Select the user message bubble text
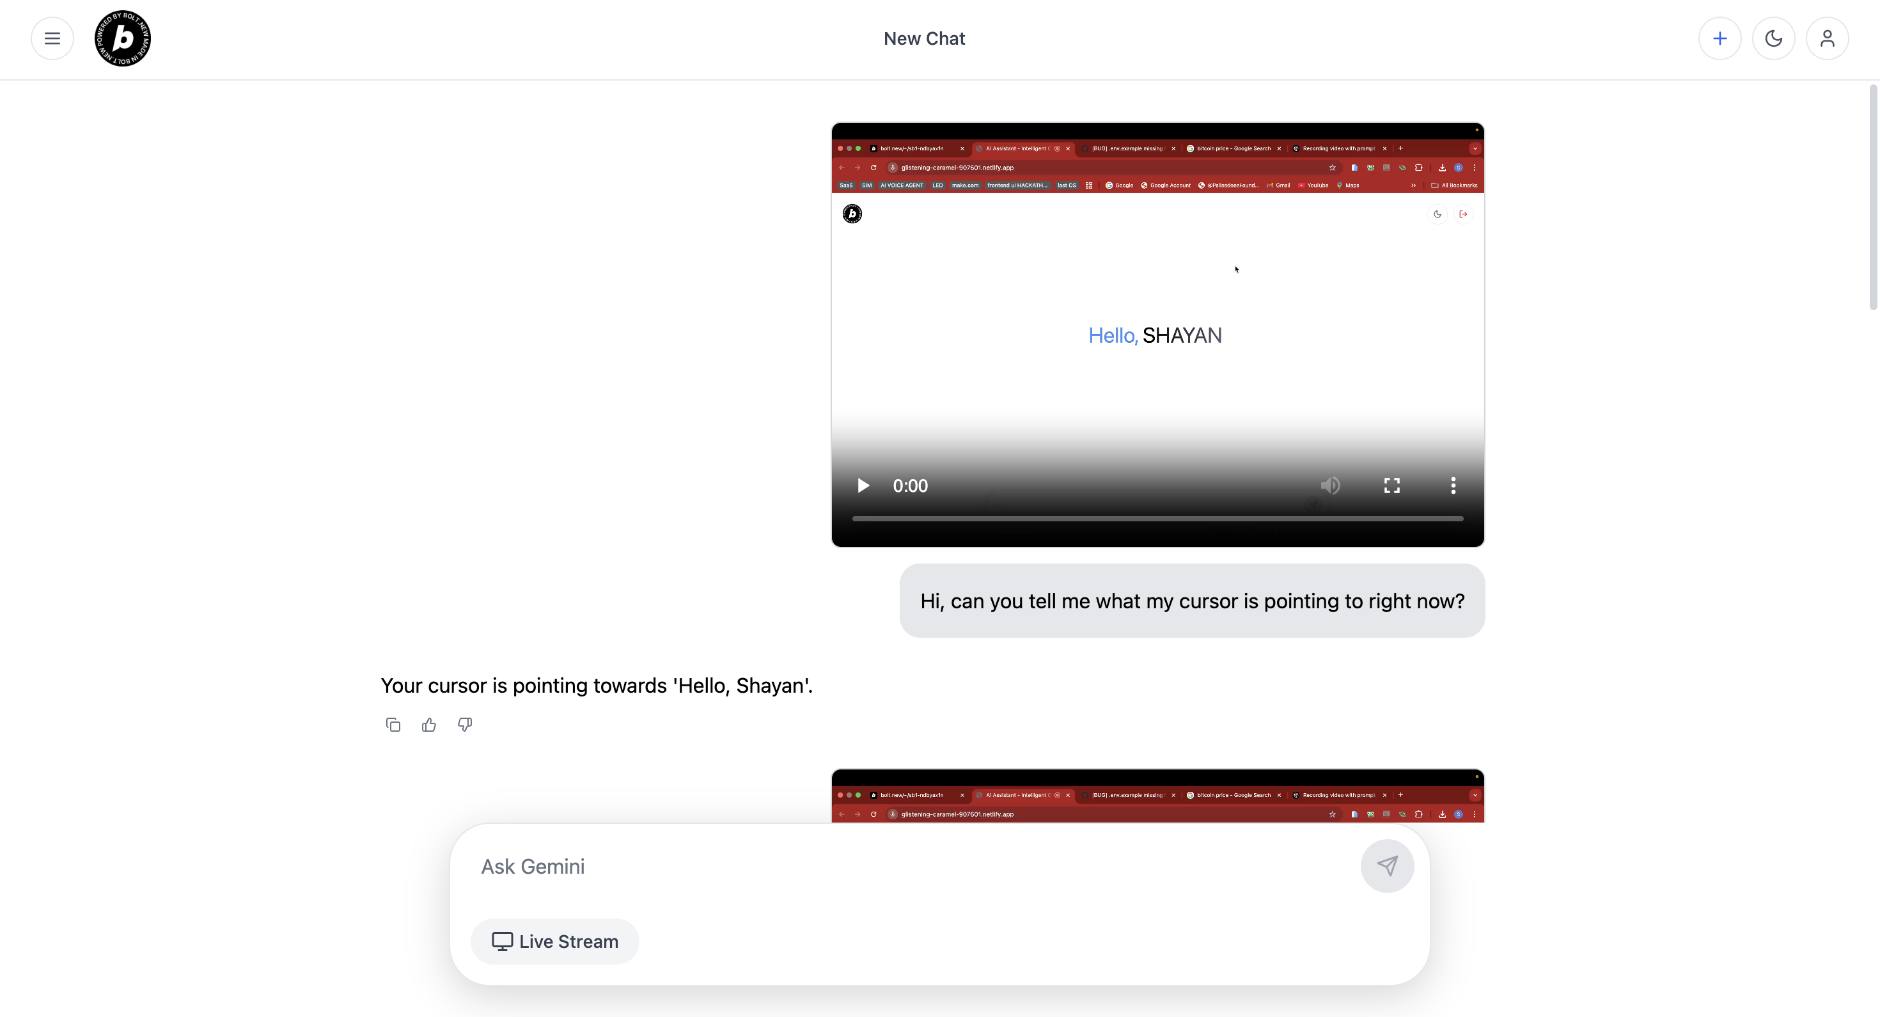Viewport: 1880px width, 1017px height. coord(1192,601)
